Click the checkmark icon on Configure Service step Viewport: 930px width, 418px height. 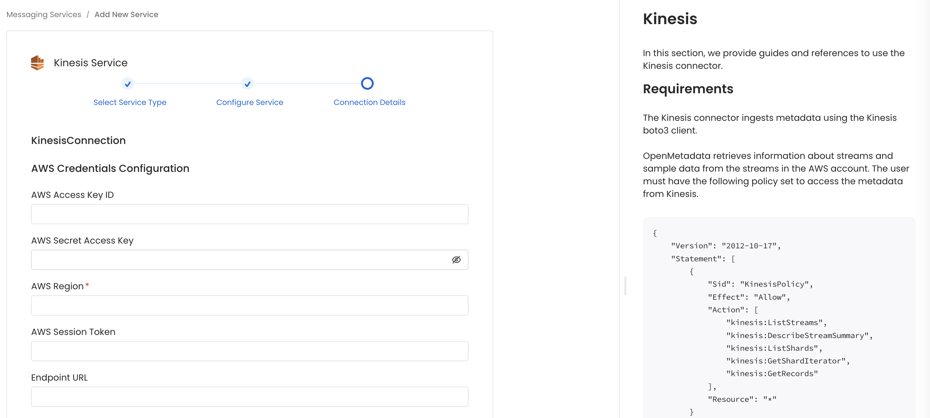pos(248,84)
